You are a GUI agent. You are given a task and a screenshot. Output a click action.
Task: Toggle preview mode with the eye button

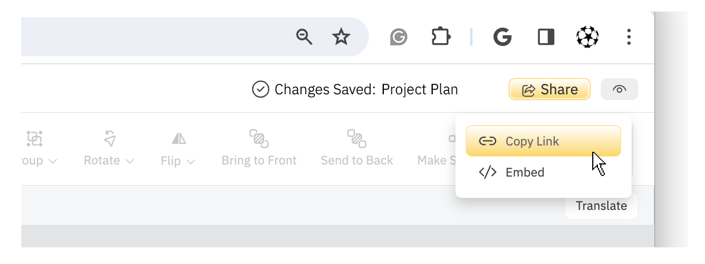(x=619, y=90)
